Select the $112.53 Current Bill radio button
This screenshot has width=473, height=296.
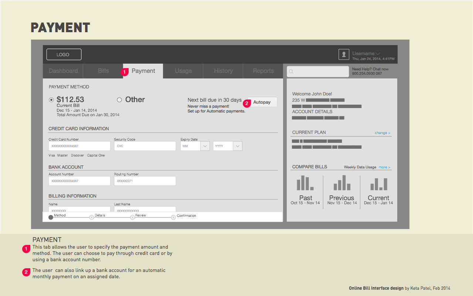[x=51, y=100]
